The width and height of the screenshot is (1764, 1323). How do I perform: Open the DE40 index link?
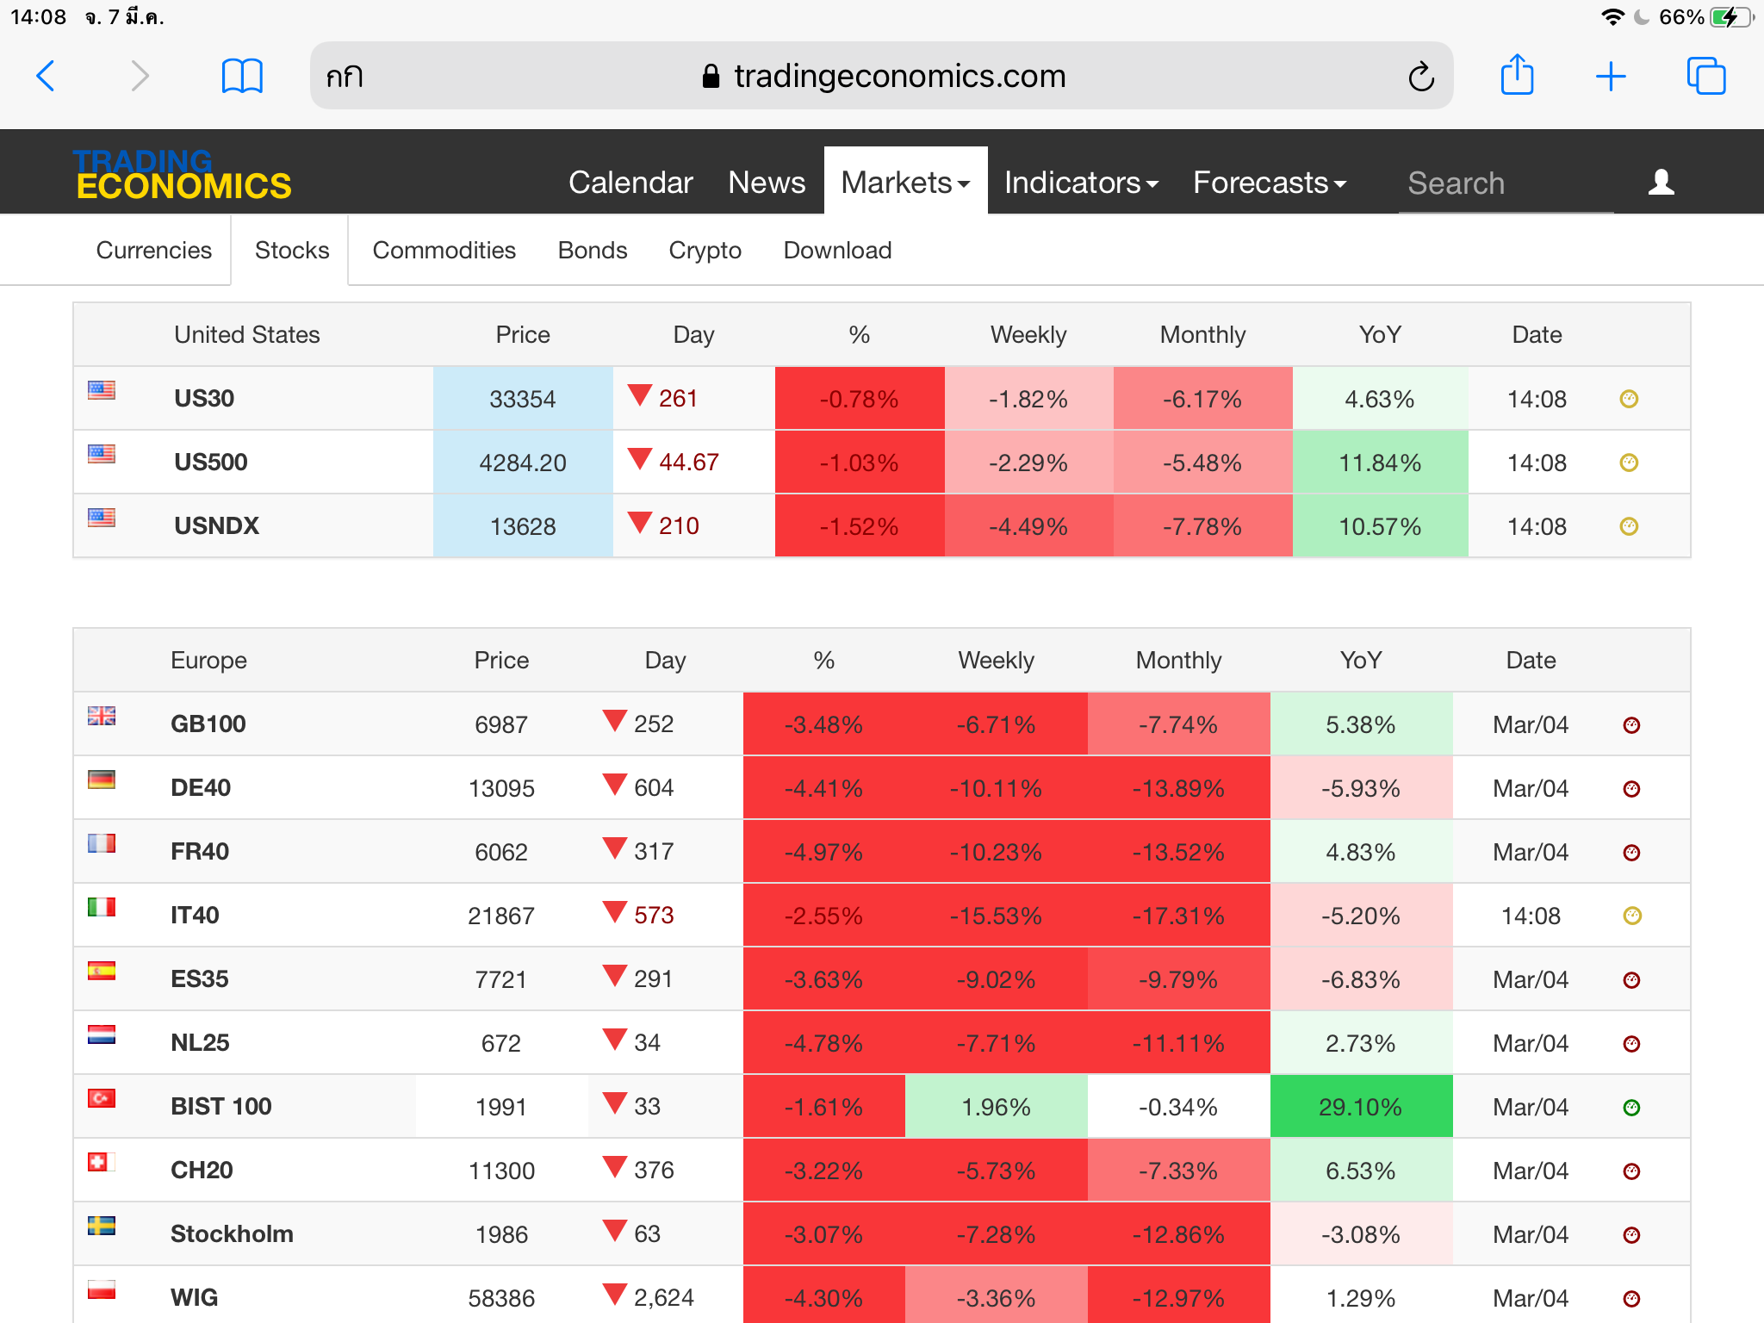point(200,787)
